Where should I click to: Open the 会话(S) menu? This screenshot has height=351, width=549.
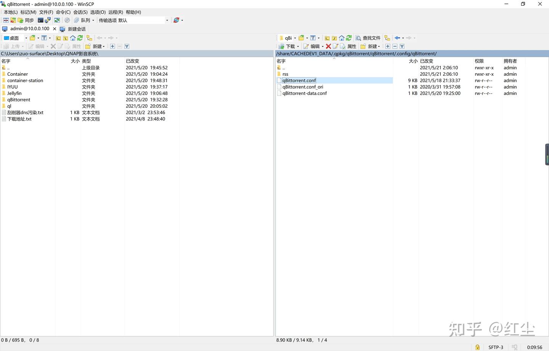(x=80, y=12)
